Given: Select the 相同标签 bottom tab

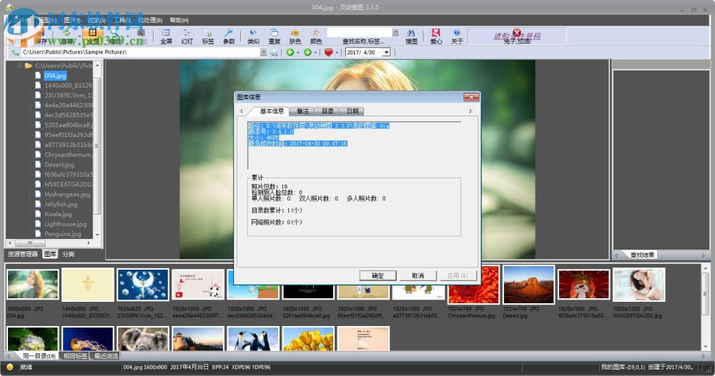Looking at the screenshot, I should [75, 356].
